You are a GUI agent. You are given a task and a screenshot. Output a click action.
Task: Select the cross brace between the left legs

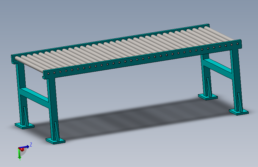[x=34, y=97]
